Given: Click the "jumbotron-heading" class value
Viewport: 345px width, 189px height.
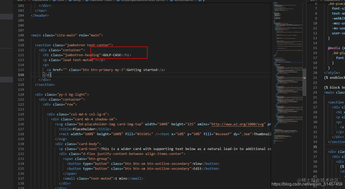Looking at the screenshot, I should tap(82, 55).
